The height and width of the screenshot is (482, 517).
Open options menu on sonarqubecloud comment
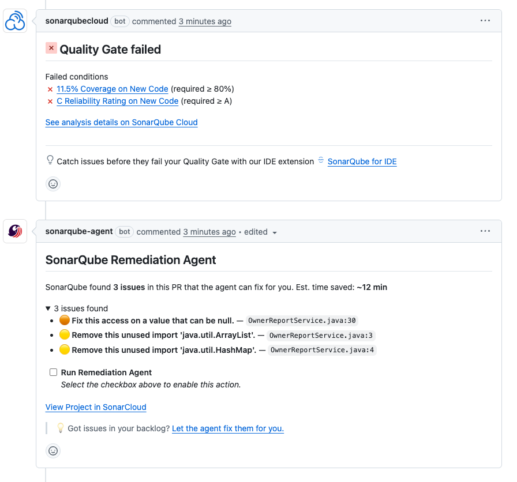(485, 21)
